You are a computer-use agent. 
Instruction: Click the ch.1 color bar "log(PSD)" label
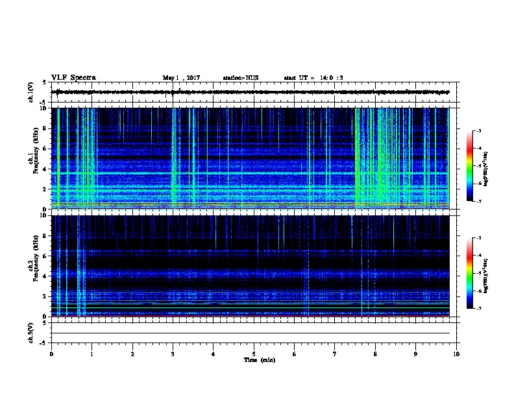click(486, 169)
